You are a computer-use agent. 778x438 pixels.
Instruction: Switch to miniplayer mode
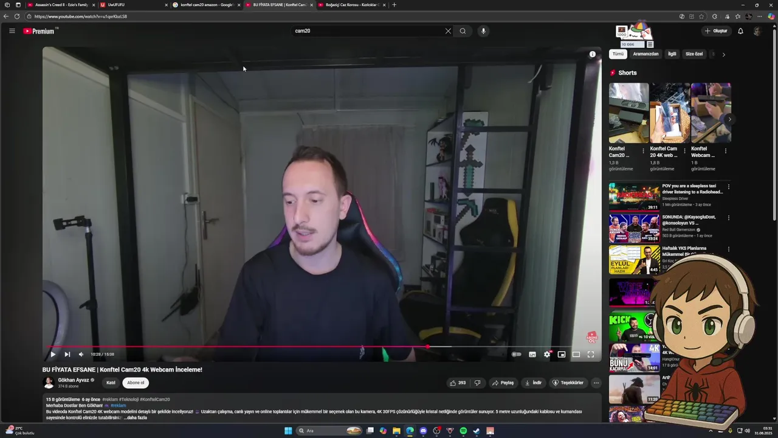coord(562,354)
